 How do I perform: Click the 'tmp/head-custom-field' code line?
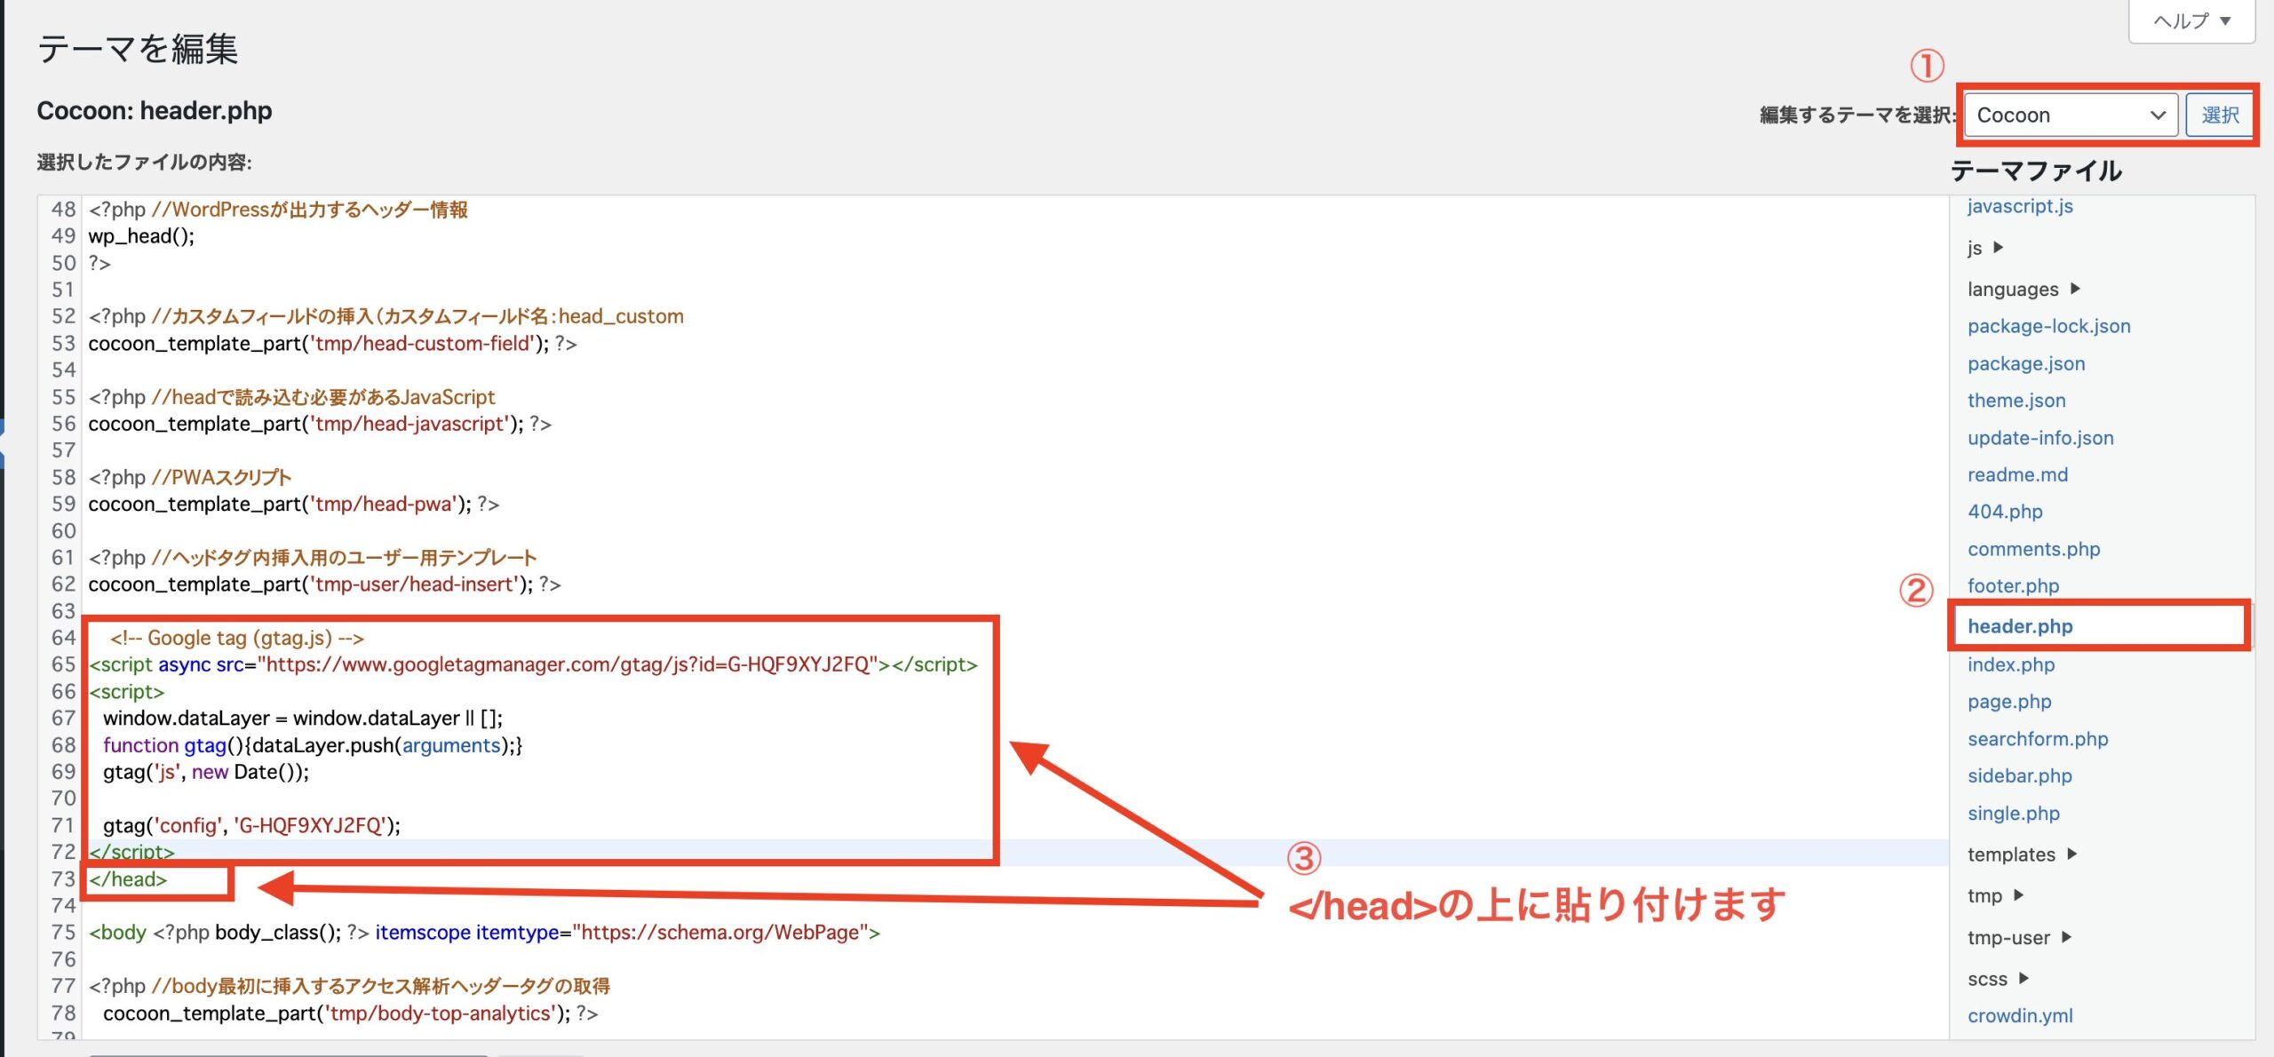(332, 343)
